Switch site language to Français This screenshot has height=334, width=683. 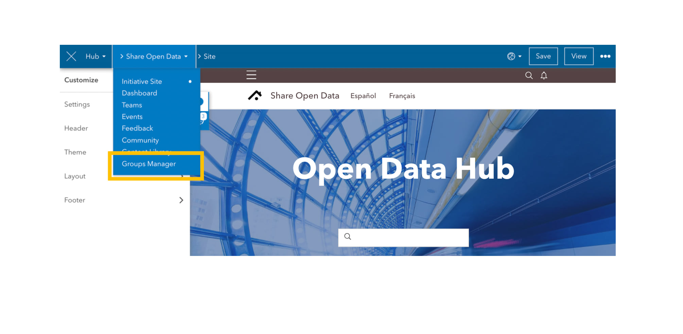(402, 96)
